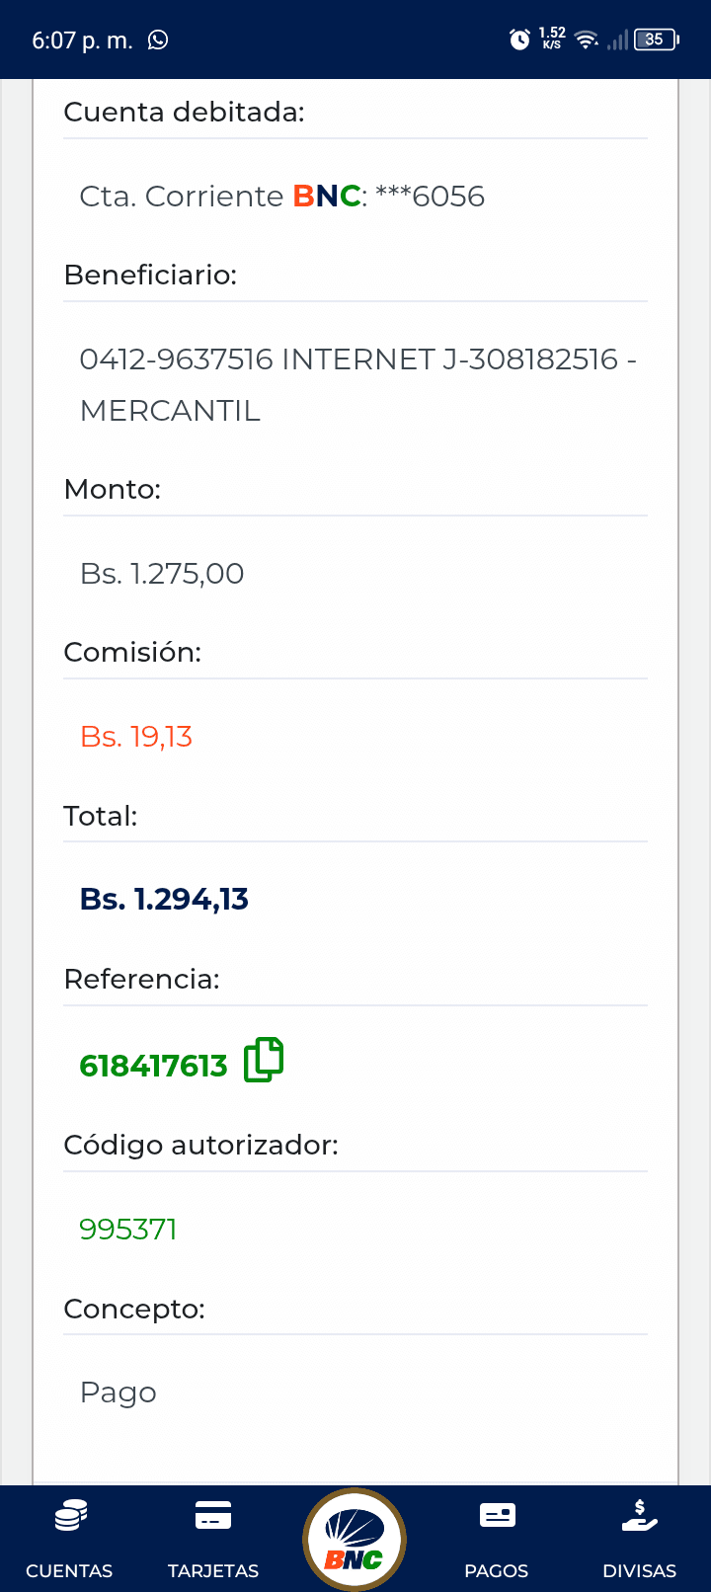Open the Pagos payment icon
This screenshot has height=1592, width=711.
click(497, 1516)
